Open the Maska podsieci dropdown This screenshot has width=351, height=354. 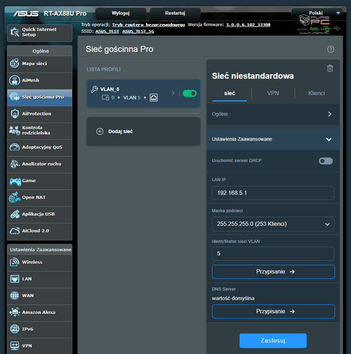[x=272, y=224]
